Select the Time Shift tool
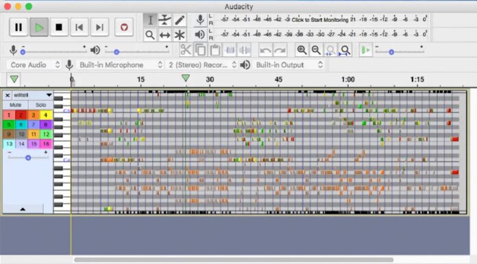 click(164, 35)
